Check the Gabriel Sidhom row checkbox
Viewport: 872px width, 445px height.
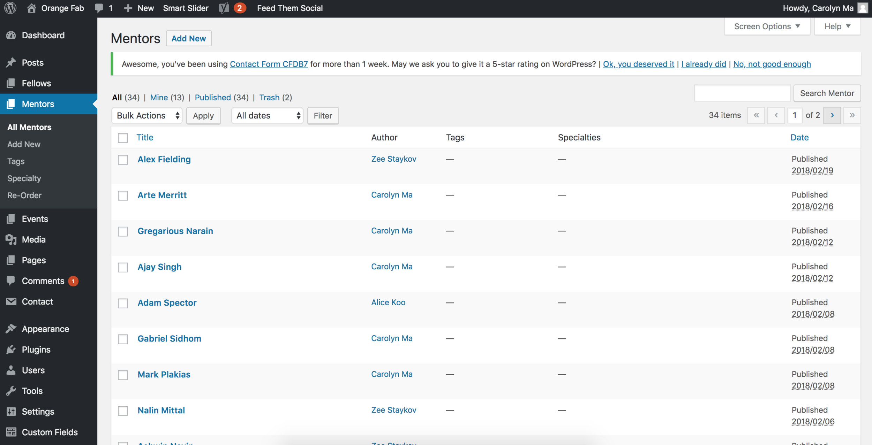pos(123,339)
